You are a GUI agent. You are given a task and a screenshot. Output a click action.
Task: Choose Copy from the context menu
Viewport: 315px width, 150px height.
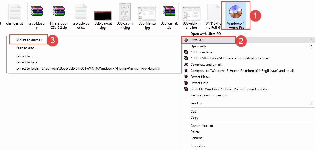194,118
